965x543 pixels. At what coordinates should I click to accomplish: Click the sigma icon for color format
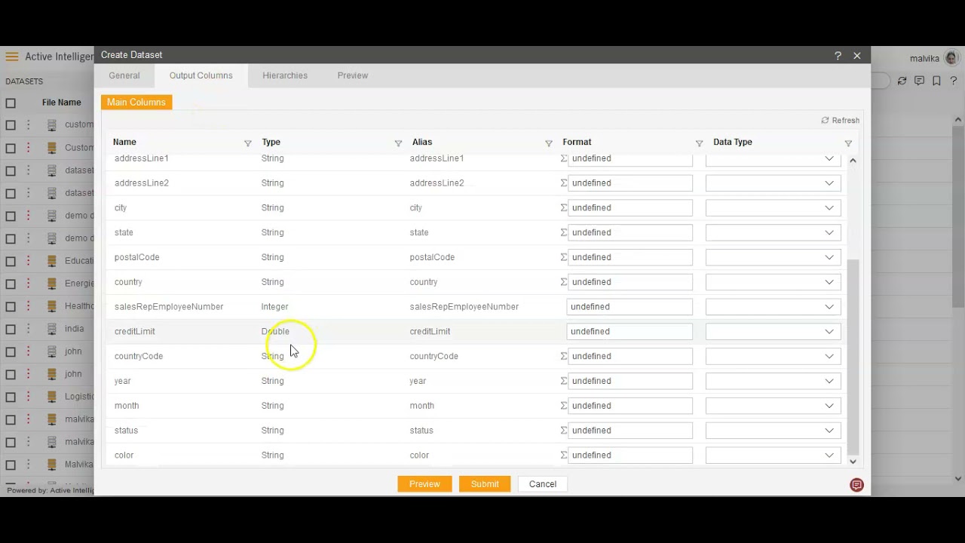coord(563,455)
